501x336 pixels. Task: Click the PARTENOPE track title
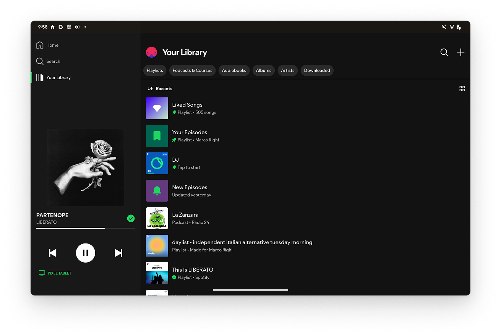(52, 215)
